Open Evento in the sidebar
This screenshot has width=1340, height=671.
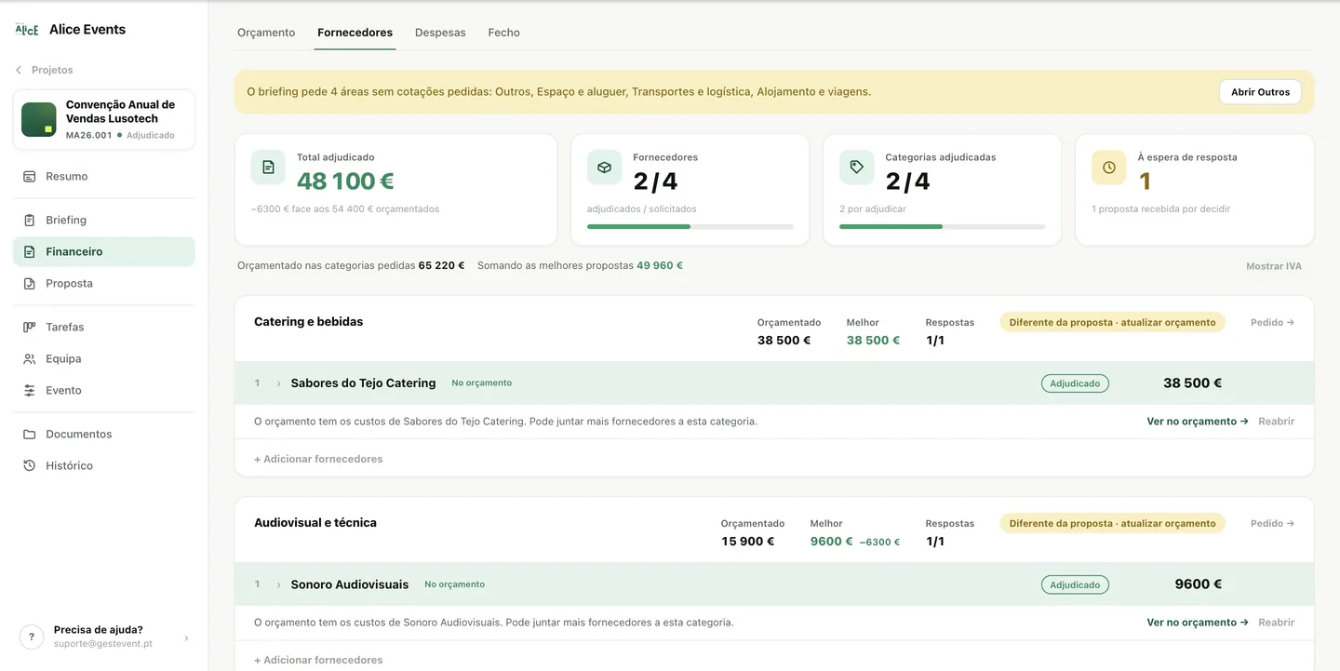pyautogui.click(x=103, y=390)
